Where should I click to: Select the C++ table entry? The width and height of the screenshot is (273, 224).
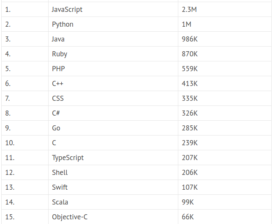pyautogui.click(x=58, y=83)
